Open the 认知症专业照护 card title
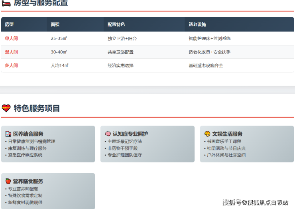The width and height of the screenshot is (295, 209). 130,134
